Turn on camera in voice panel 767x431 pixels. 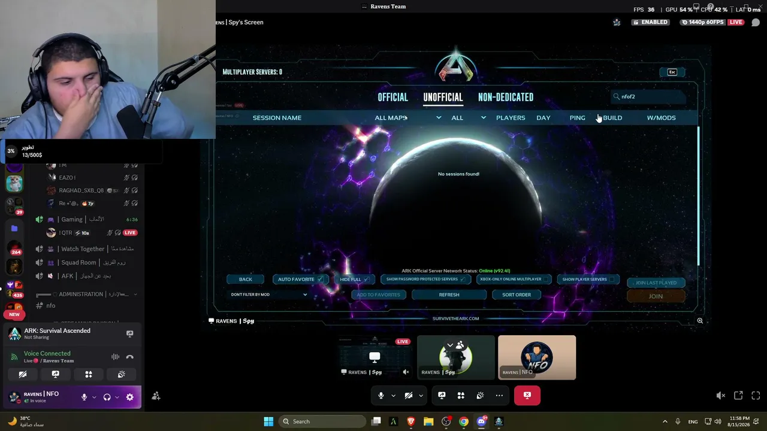click(23, 374)
